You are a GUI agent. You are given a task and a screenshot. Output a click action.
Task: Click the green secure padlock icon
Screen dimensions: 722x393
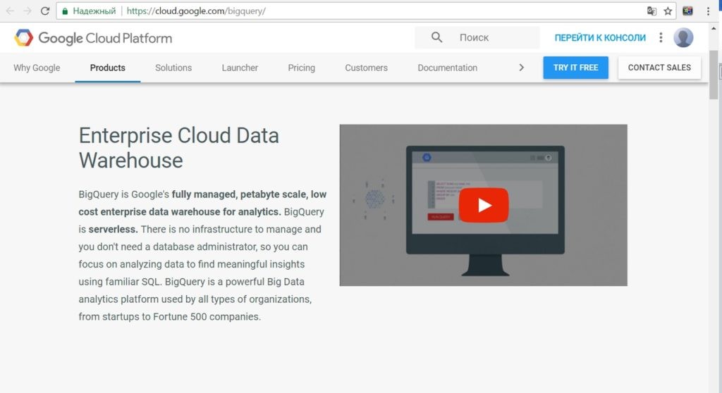tap(65, 11)
